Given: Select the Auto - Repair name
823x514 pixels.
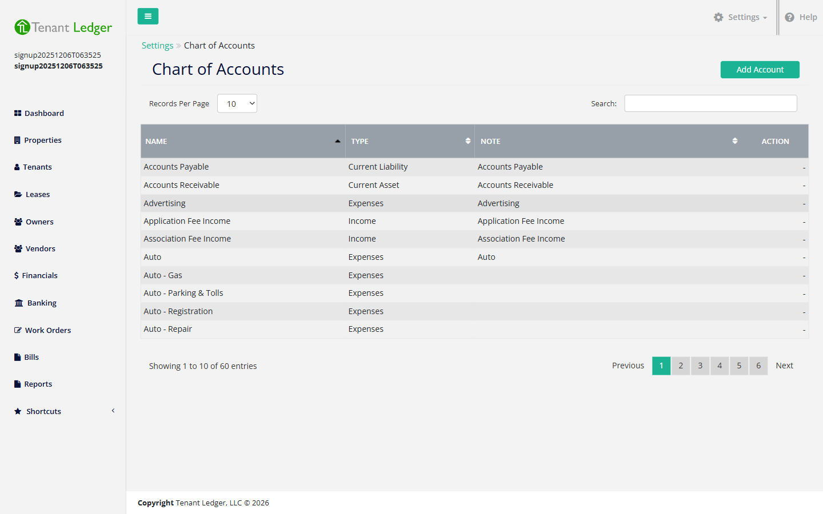Looking at the screenshot, I should click(167, 329).
